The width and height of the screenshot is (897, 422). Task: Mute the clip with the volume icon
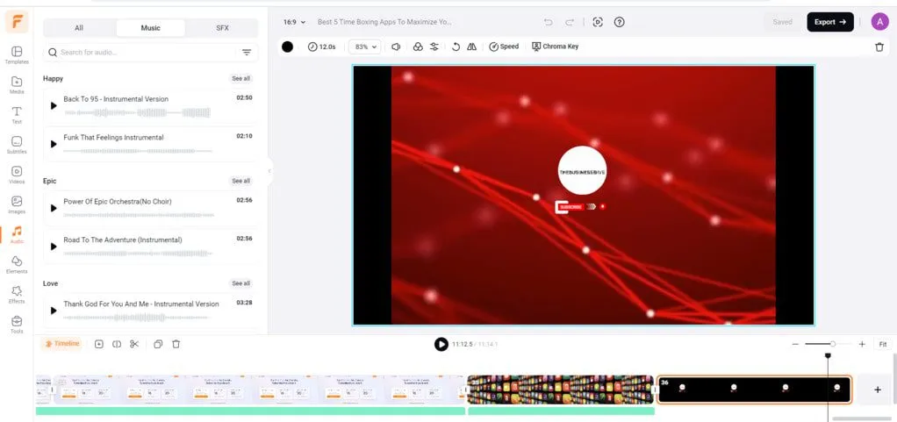tap(396, 46)
